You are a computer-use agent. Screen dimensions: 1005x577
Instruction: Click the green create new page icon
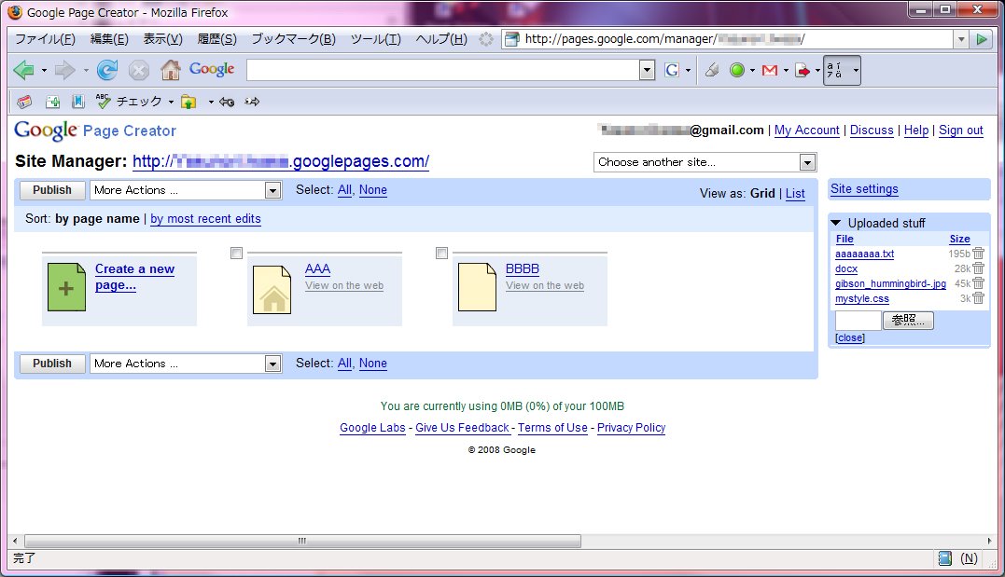(x=66, y=287)
